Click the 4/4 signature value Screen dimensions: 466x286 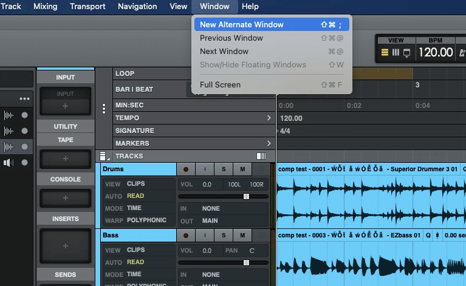[x=285, y=131]
